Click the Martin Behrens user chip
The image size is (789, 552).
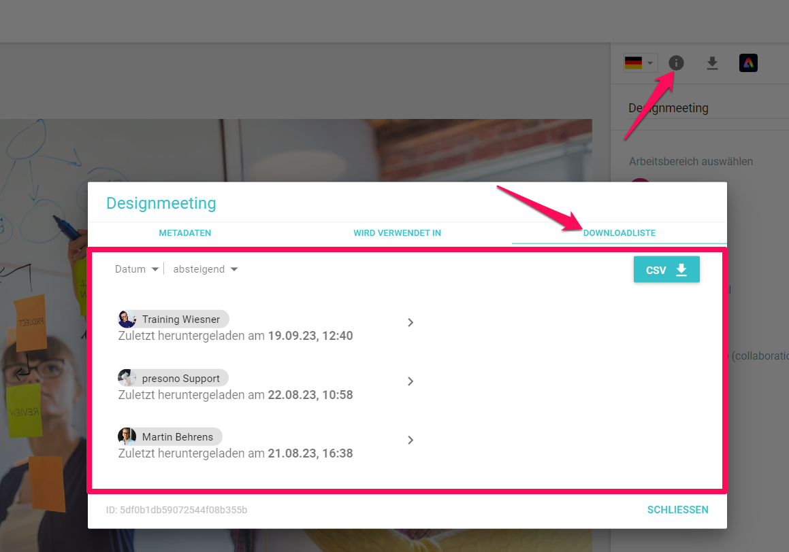tap(177, 436)
